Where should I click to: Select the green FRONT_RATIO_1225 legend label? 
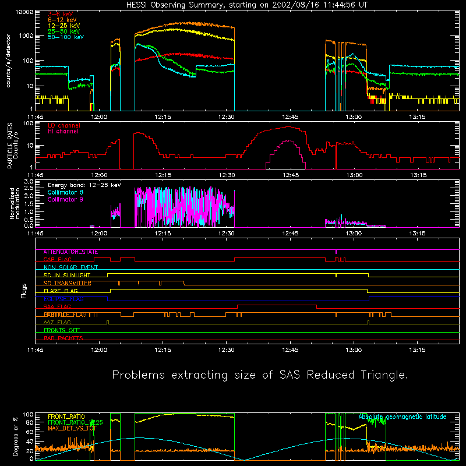pyautogui.click(x=75, y=422)
